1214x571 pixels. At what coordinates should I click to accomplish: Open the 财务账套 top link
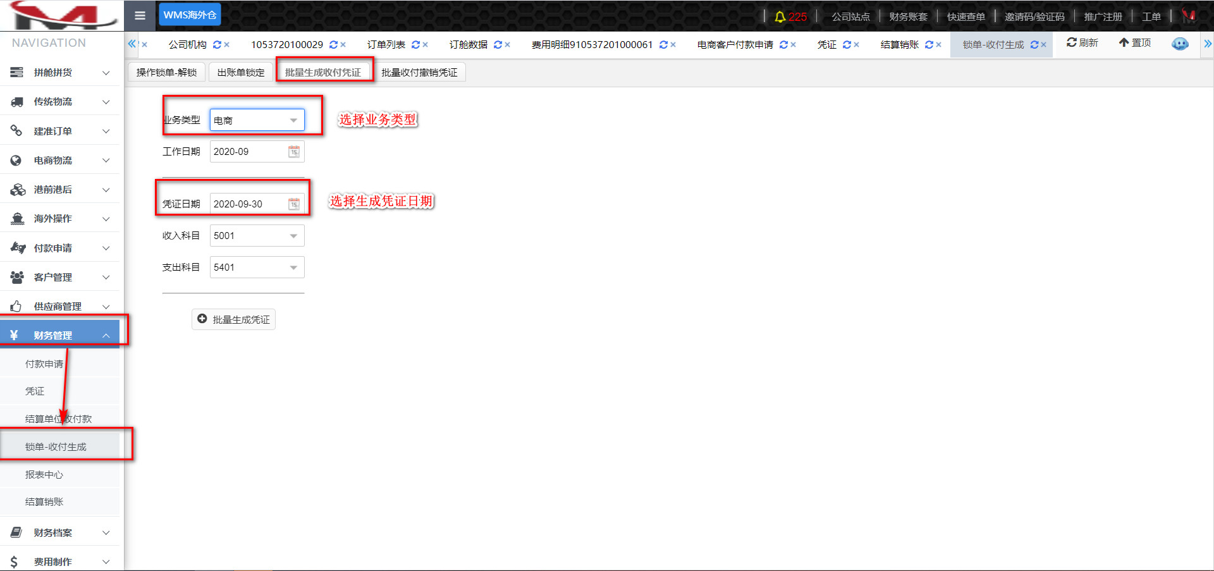tap(908, 16)
